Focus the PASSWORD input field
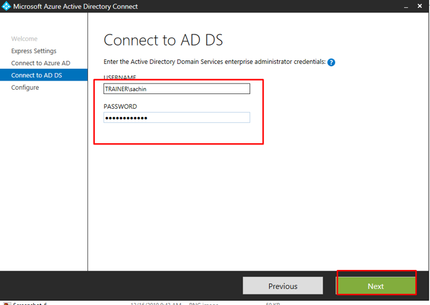This screenshot has height=305, width=430. (x=177, y=117)
